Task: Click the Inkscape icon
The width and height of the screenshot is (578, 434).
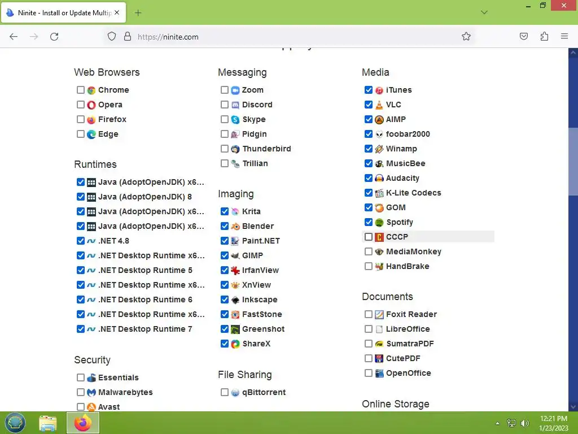Action: (235, 300)
